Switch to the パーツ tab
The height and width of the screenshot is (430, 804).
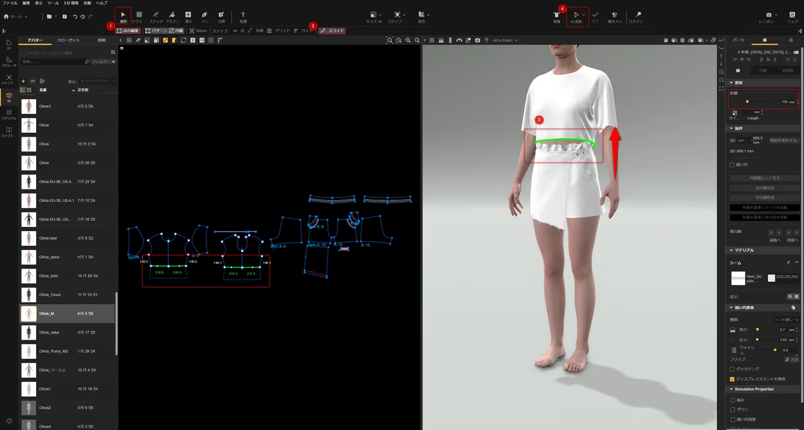[x=738, y=40]
